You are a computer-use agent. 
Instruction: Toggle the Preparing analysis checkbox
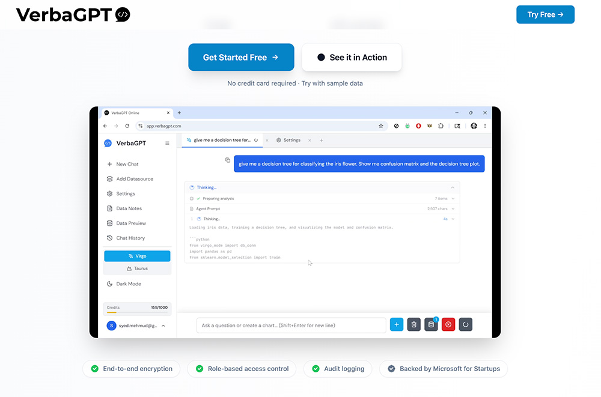point(192,198)
